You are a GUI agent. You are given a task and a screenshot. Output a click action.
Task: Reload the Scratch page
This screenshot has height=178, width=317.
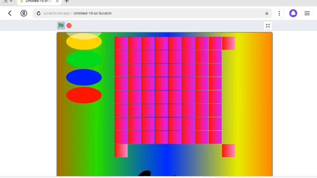(x=39, y=13)
